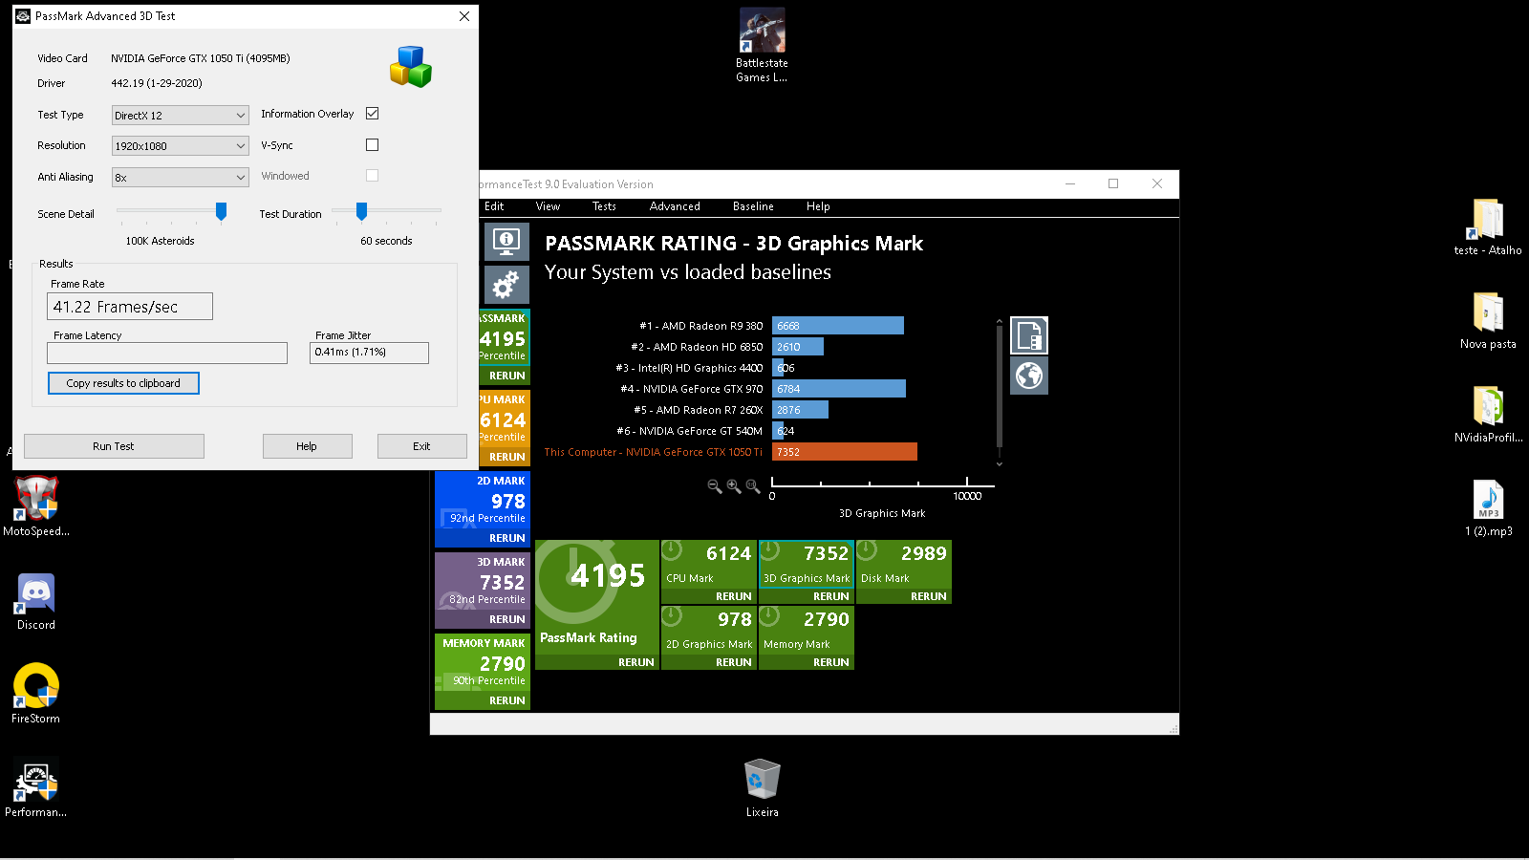Click the reset zoom magnifier icon
The width and height of the screenshot is (1529, 860).
752,486
